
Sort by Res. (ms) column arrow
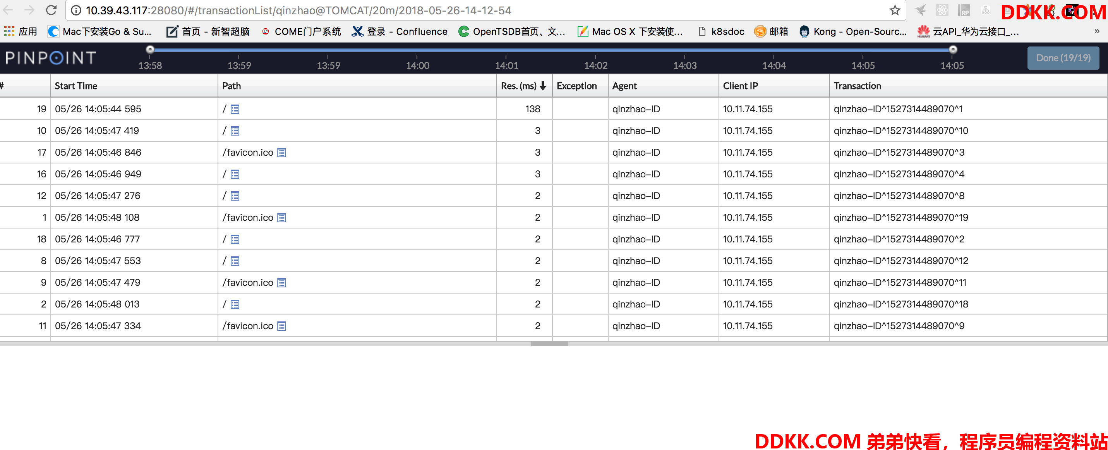(543, 86)
